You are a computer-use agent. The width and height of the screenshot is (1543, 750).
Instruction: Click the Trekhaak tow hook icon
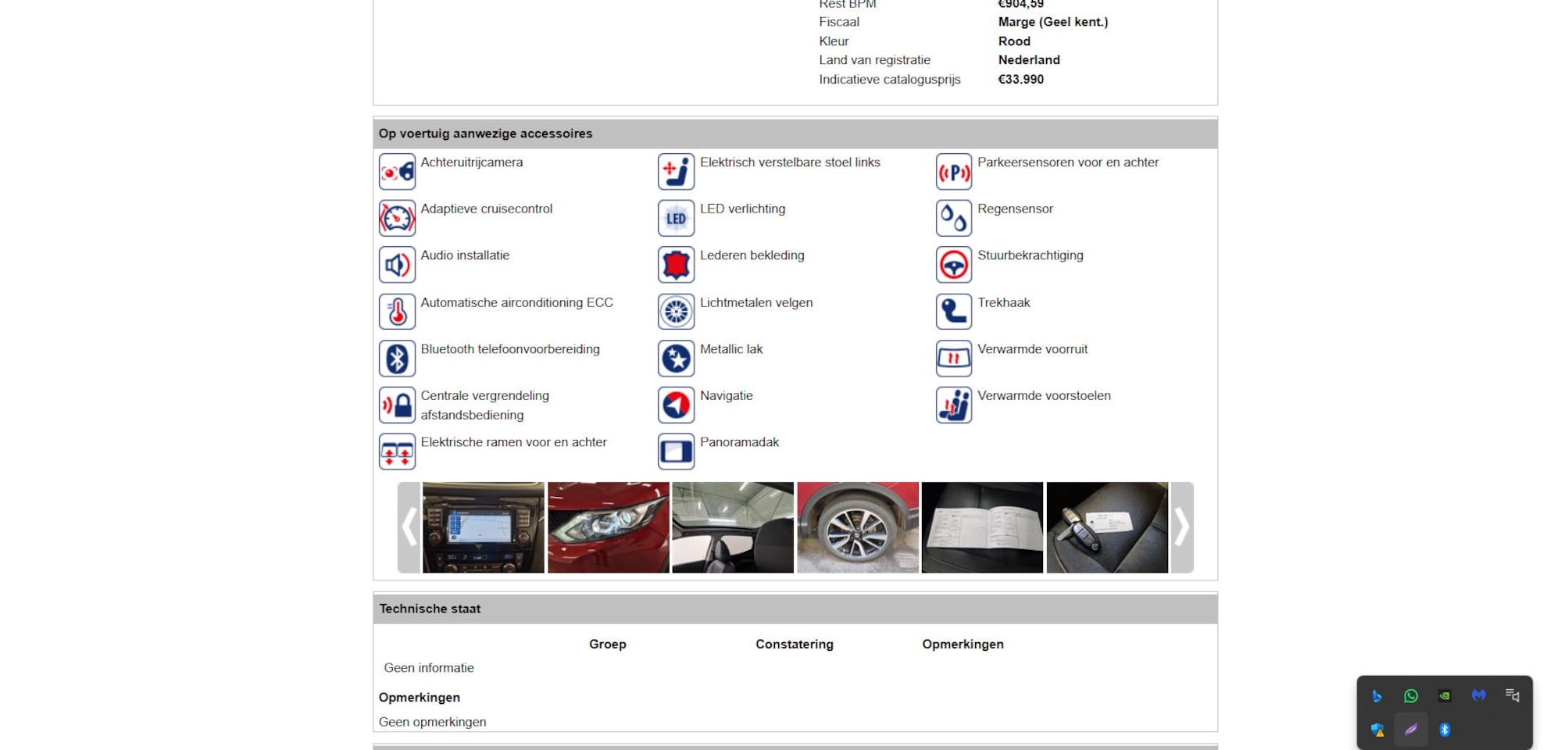click(x=953, y=312)
